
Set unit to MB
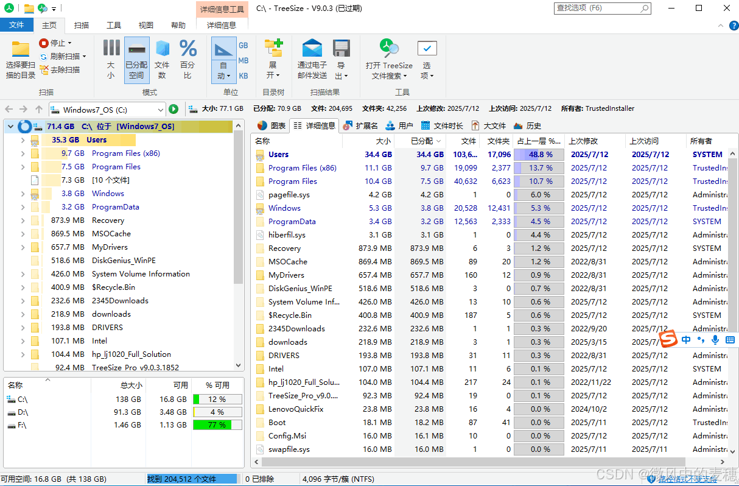coord(243,61)
